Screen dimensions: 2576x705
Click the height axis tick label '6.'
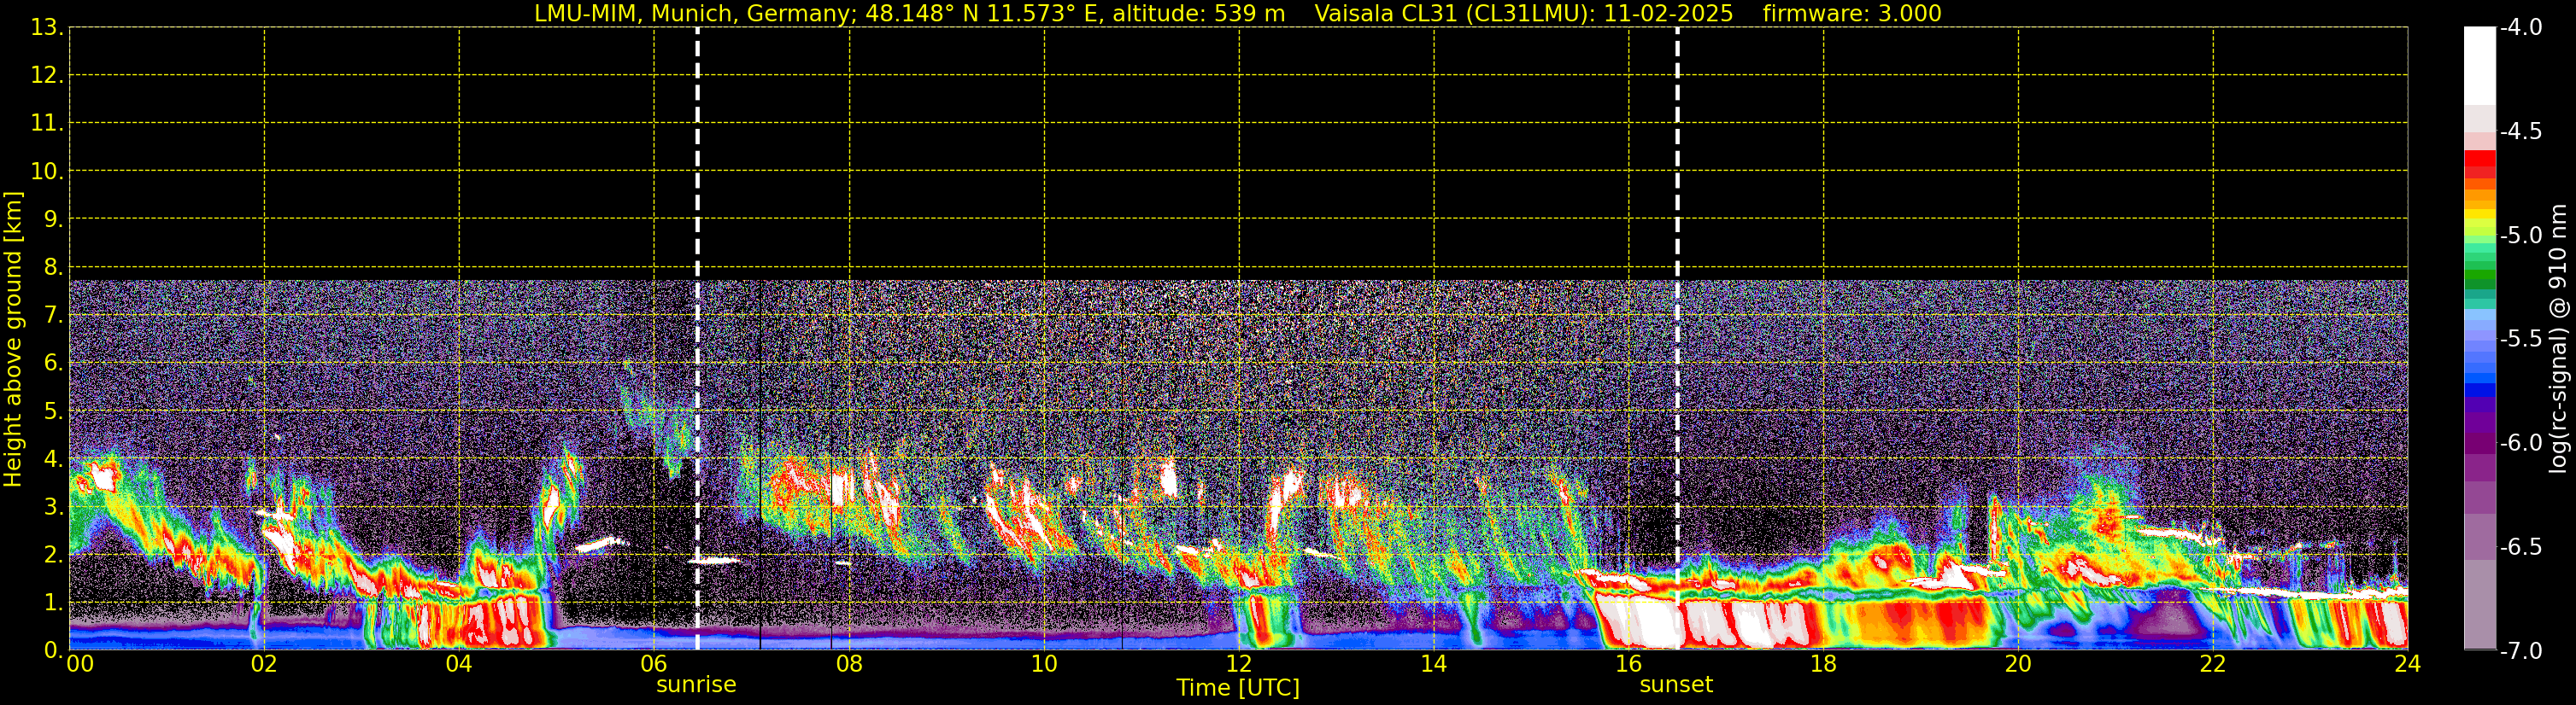tap(53, 364)
